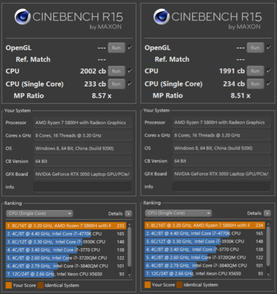Click the 234 cb single core score

click(x=234, y=84)
